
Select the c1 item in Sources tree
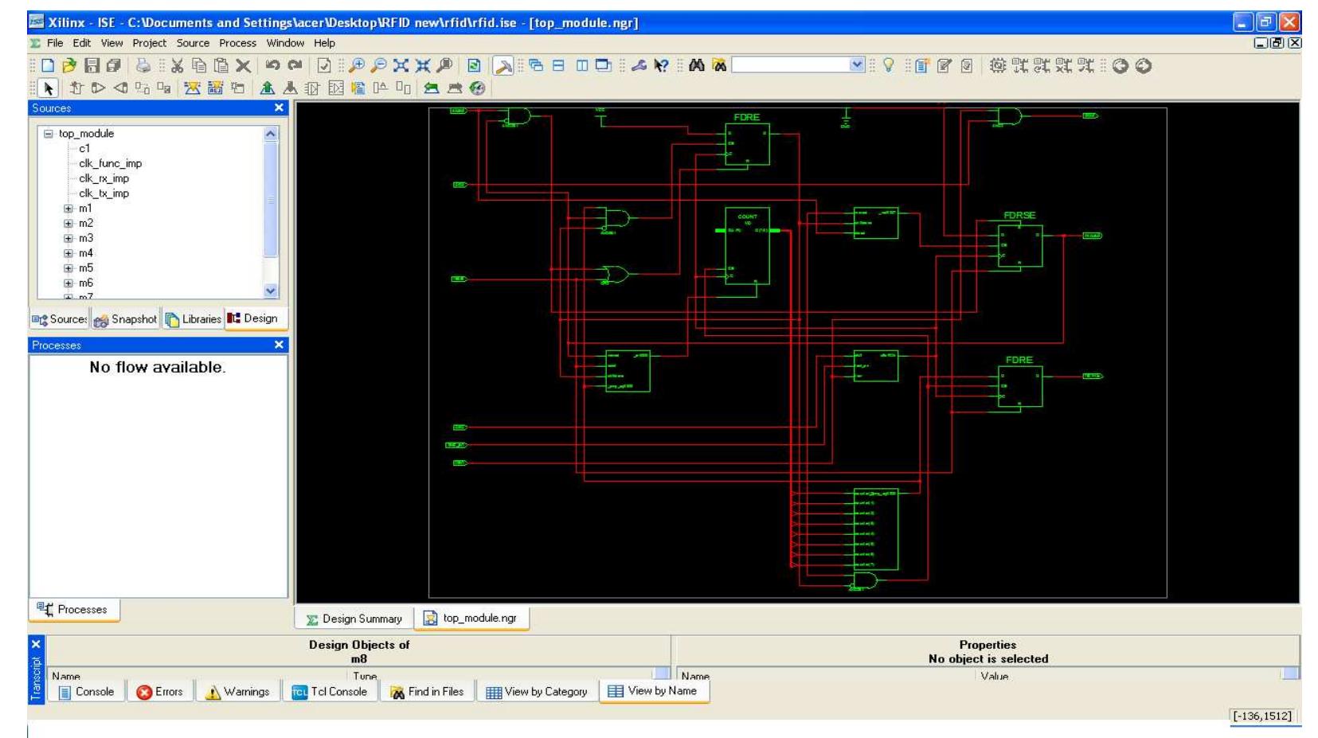[84, 149]
